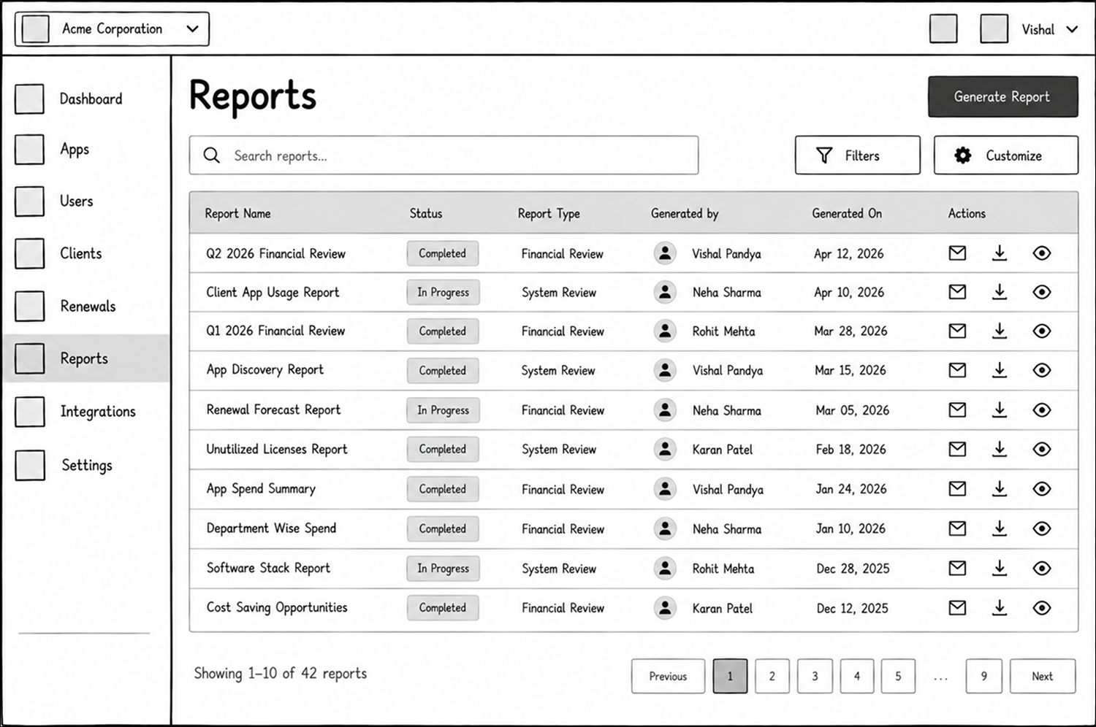Open Integrations from the sidebar
The image size is (1096, 727).
[86, 411]
